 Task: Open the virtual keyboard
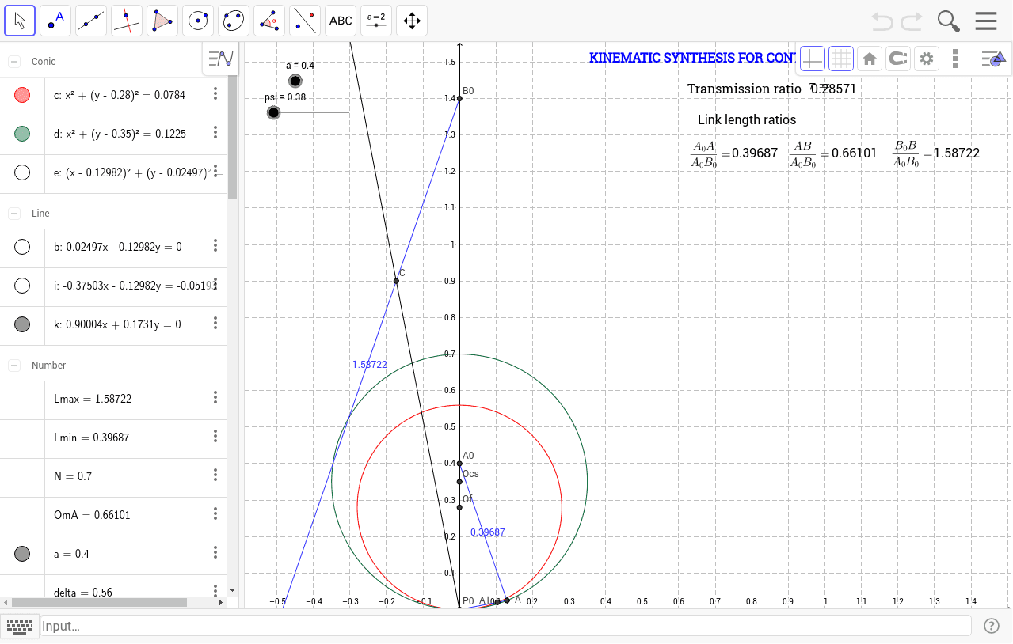click(x=20, y=626)
